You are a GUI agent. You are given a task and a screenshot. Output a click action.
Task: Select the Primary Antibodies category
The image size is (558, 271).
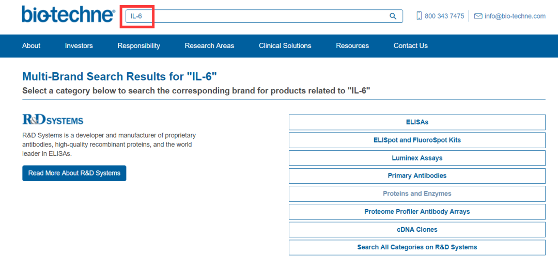[417, 176]
